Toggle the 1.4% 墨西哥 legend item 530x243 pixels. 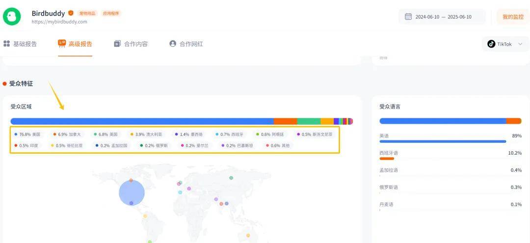click(189, 134)
